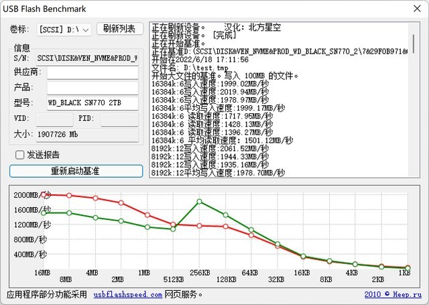
Task: Click red write data point at 1MB
Action: tap(147, 215)
